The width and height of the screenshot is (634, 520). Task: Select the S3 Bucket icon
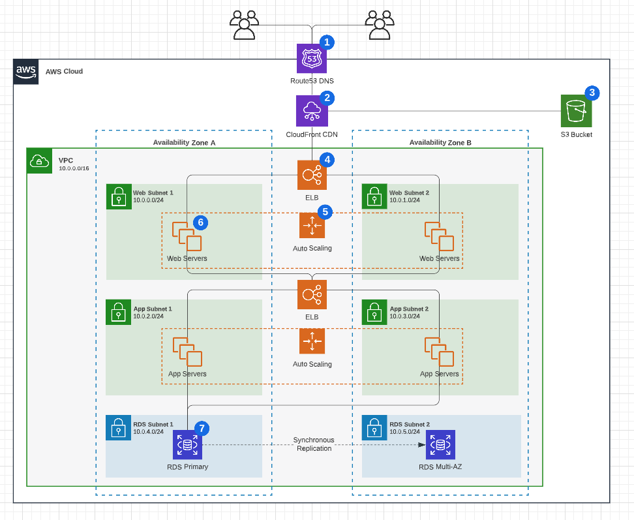coord(576,111)
